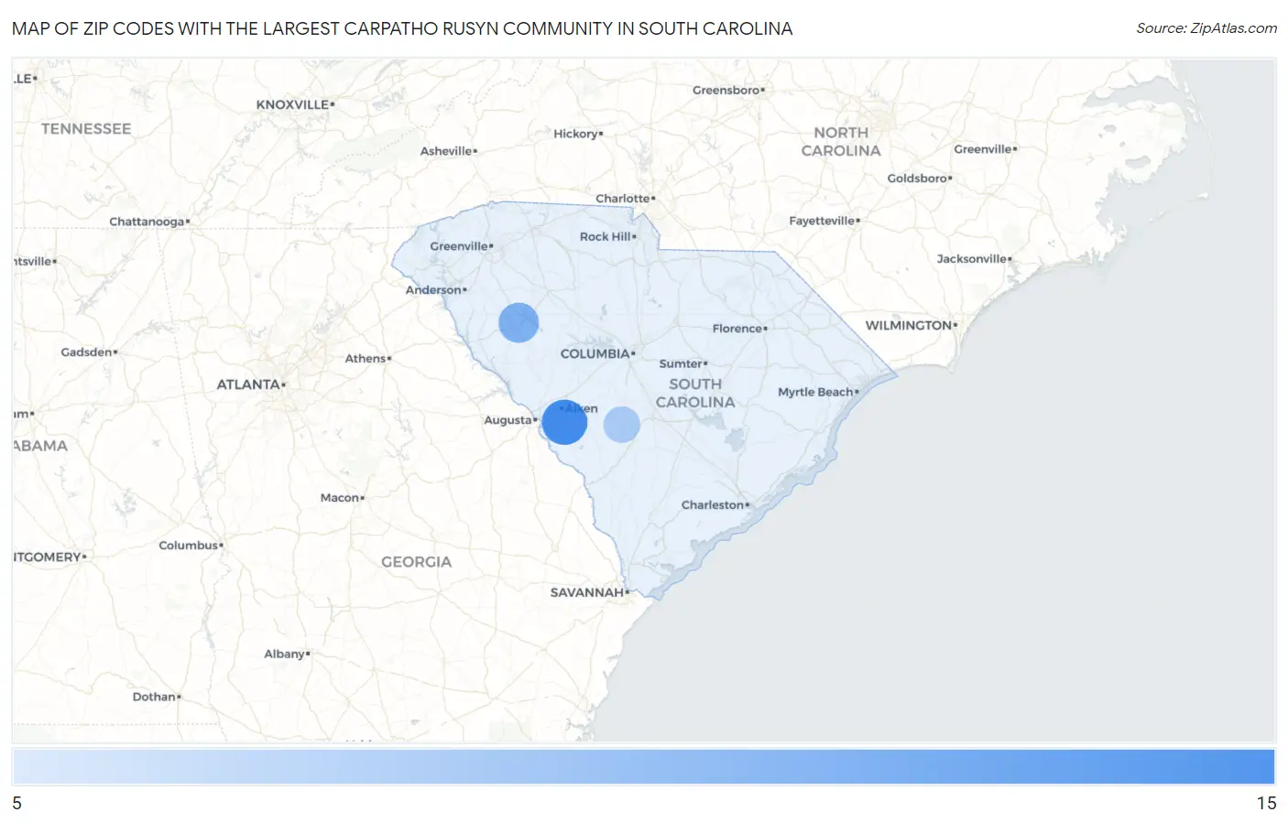Click the WILMINGTON city label

[909, 325]
